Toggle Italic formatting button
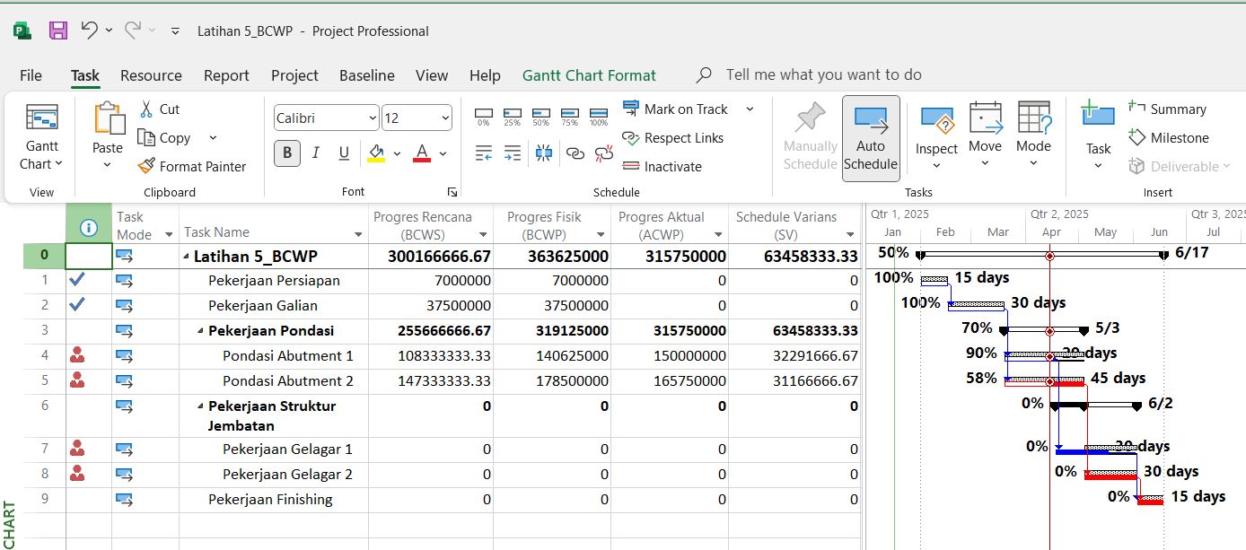 point(315,153)
